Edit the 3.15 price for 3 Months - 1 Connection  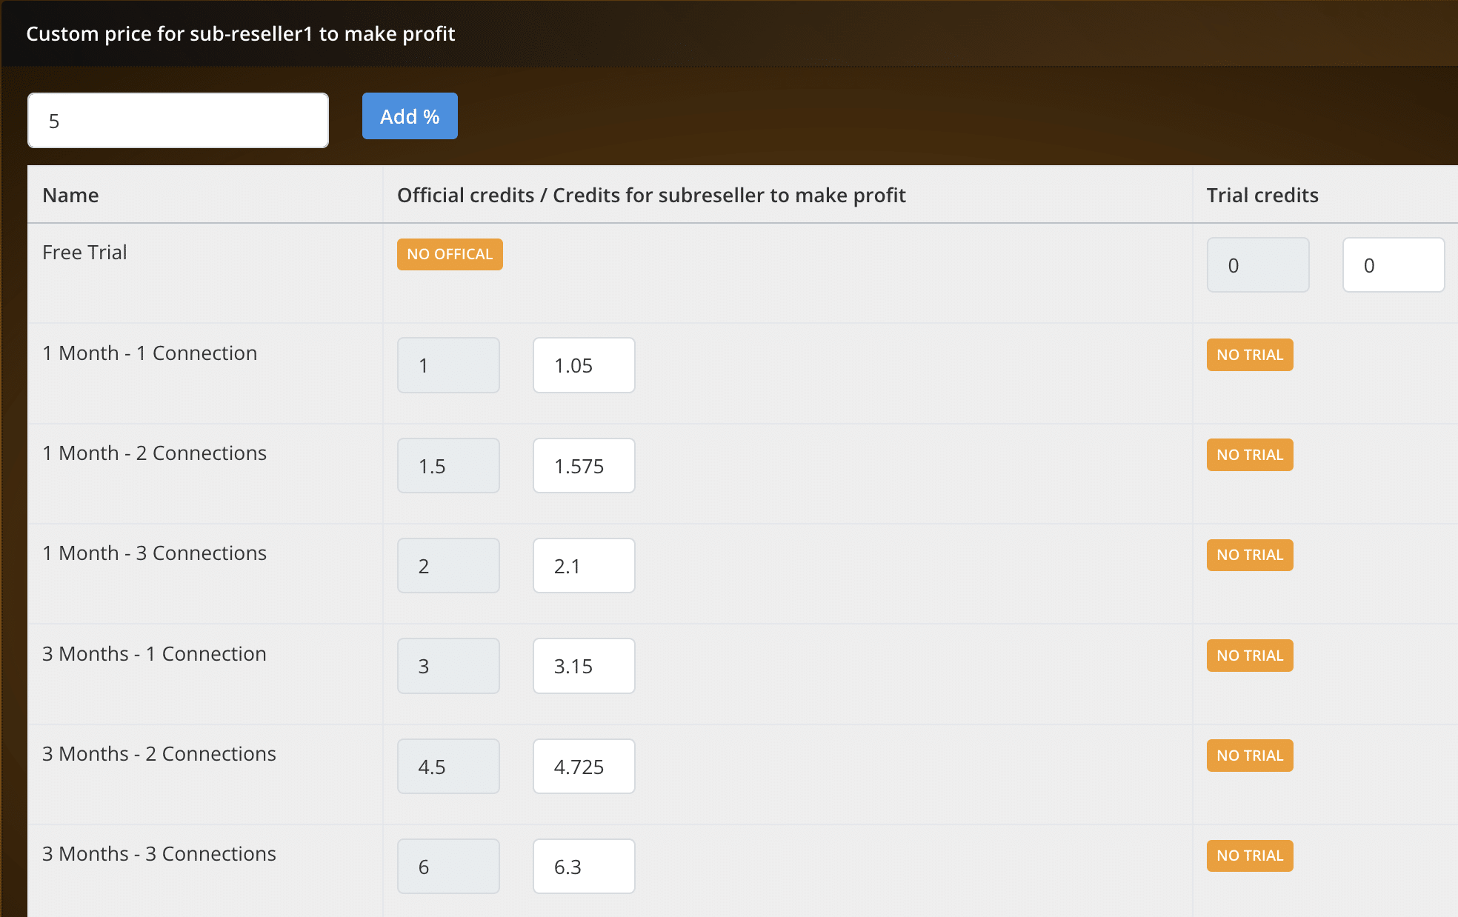584,666
